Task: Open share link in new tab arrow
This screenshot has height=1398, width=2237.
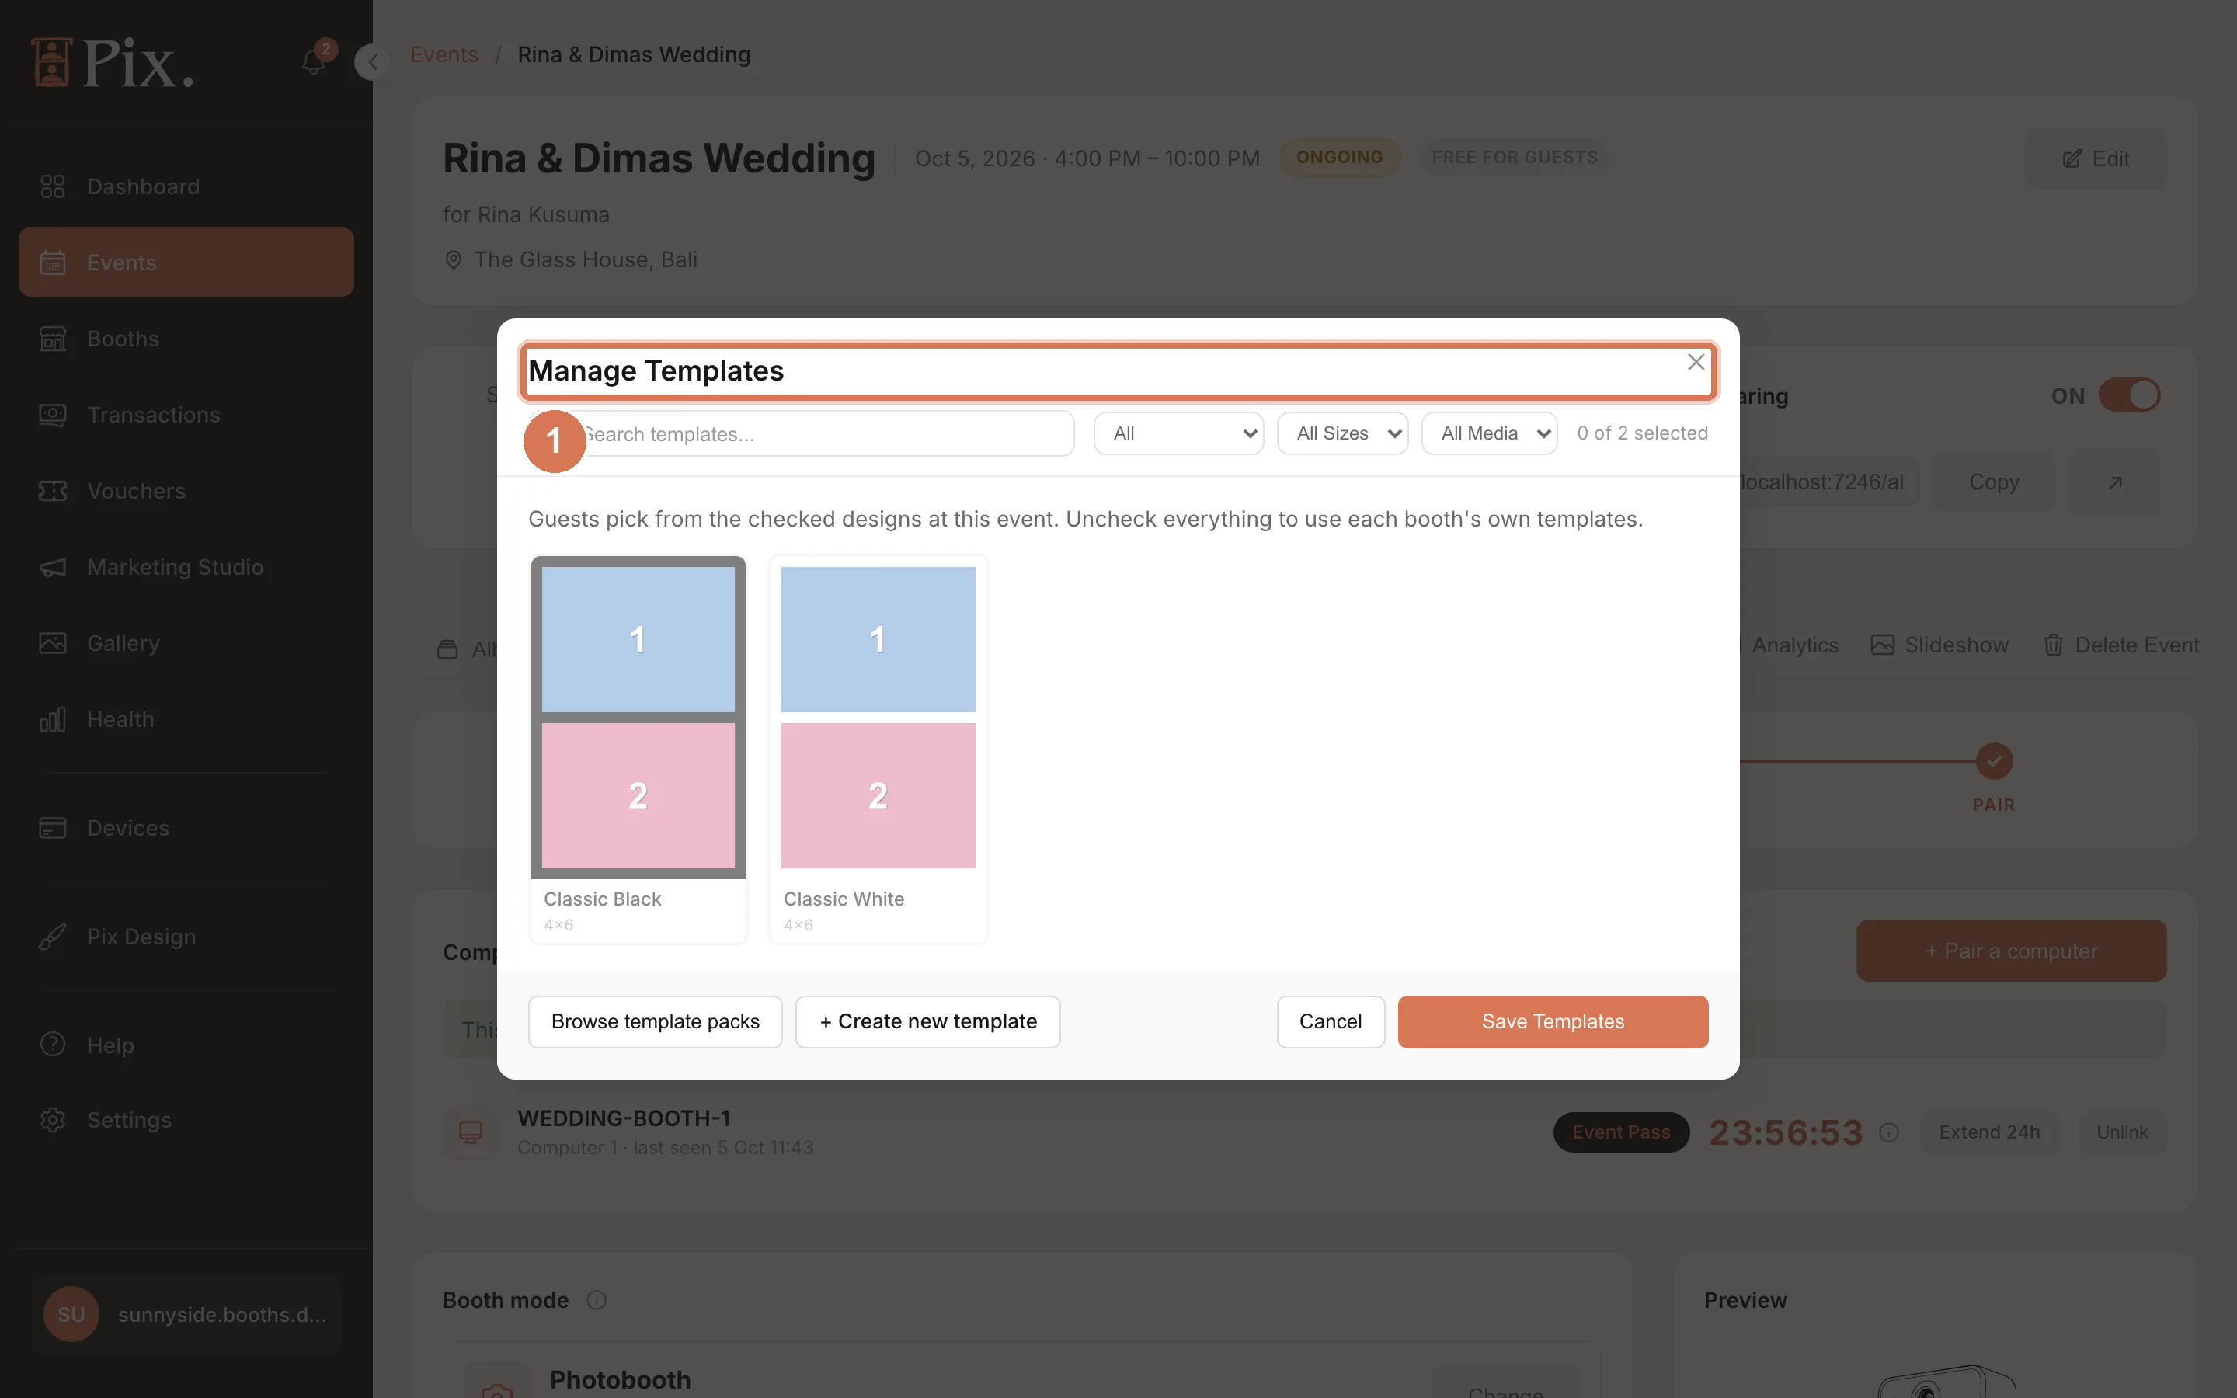Action: click(x=2115, y=482)
